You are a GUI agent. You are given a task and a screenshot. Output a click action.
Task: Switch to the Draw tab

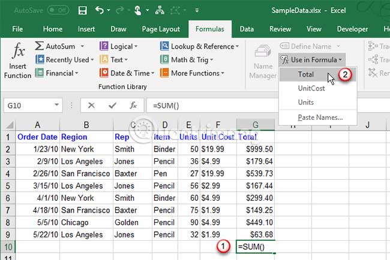point(118,29)
